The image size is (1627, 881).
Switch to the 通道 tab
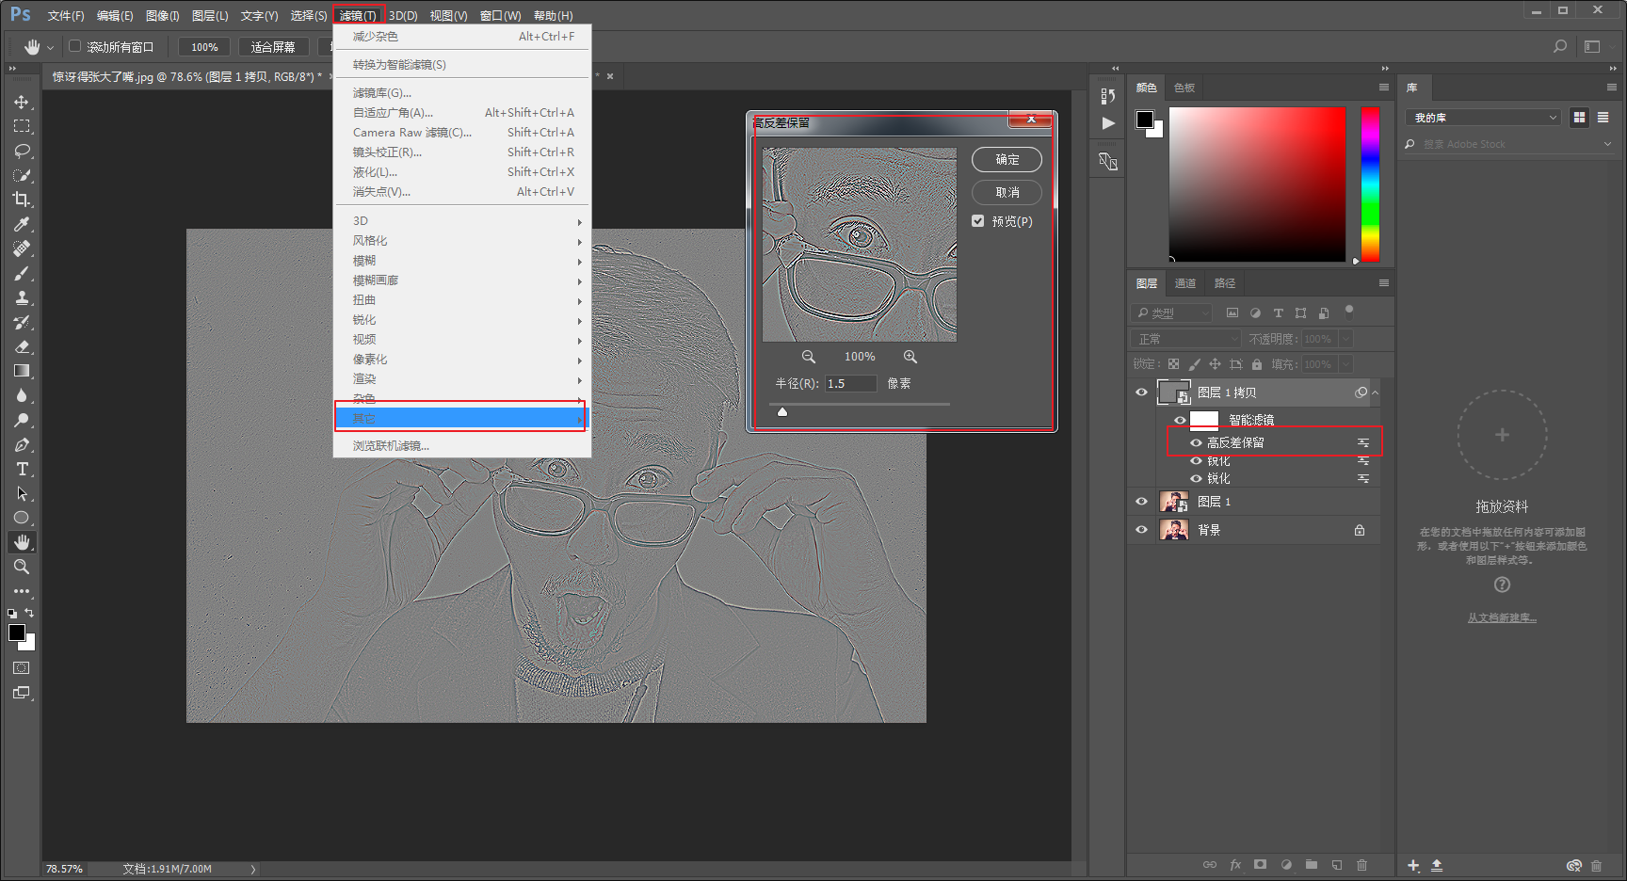(x=1185, y=283)
